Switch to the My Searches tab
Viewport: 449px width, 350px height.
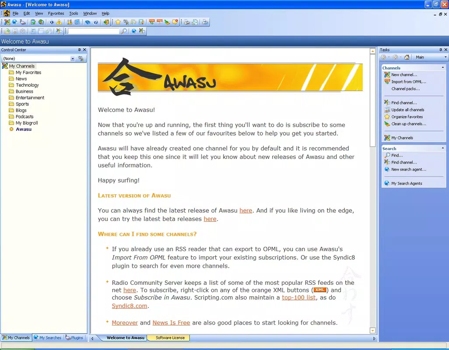(48, 338)
